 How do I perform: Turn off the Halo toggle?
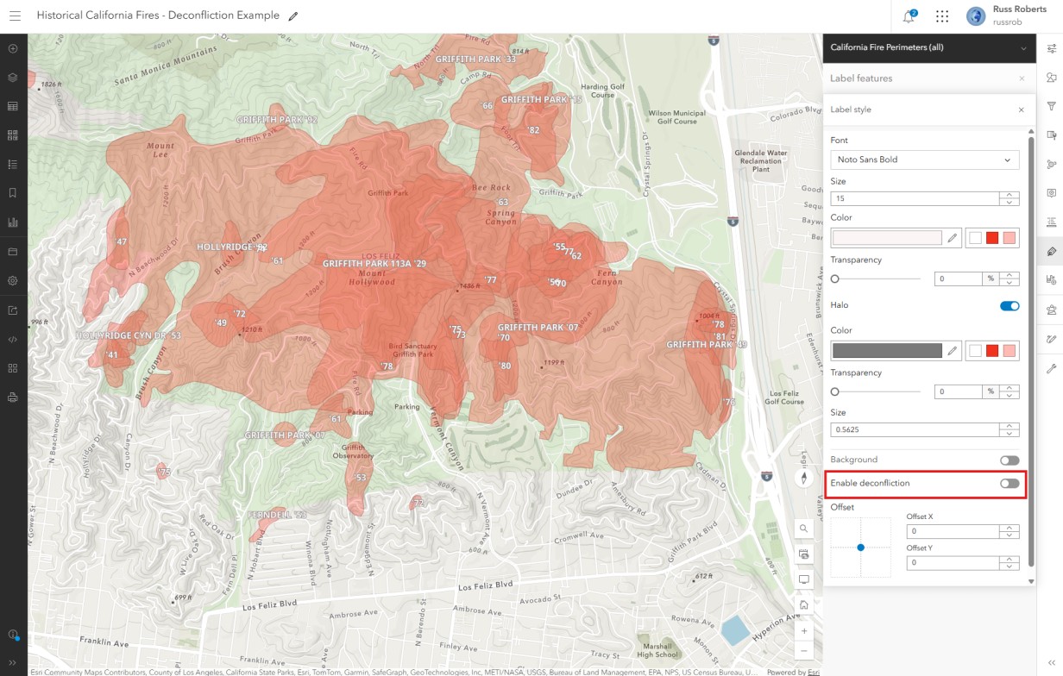point(1010,305)
